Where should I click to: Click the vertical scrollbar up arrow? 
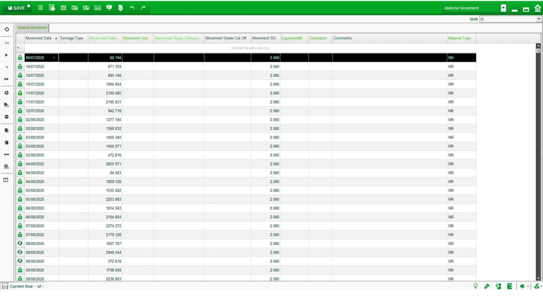pyautogui.click(x=538, y=45)
